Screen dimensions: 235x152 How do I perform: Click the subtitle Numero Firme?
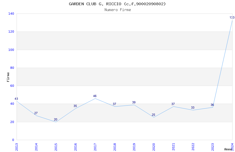(x=118, y=10)
